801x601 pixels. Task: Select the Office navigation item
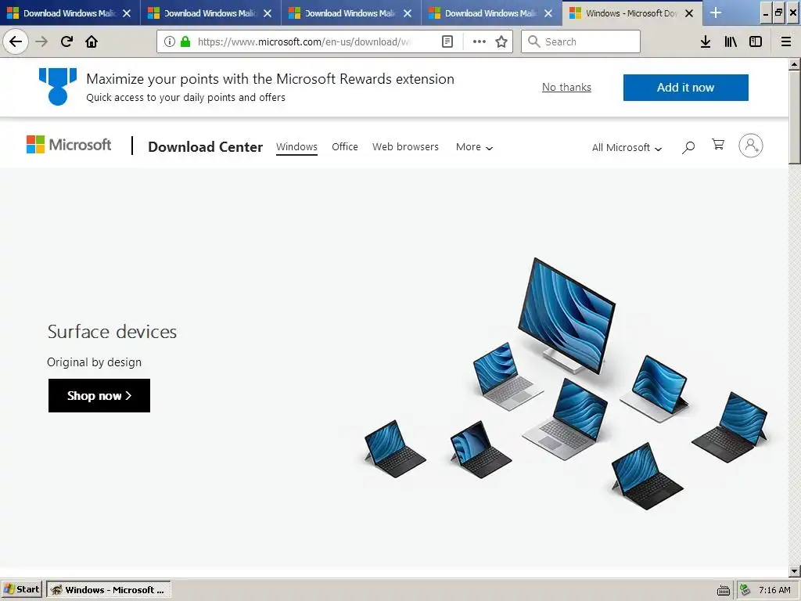click(345, 146)
